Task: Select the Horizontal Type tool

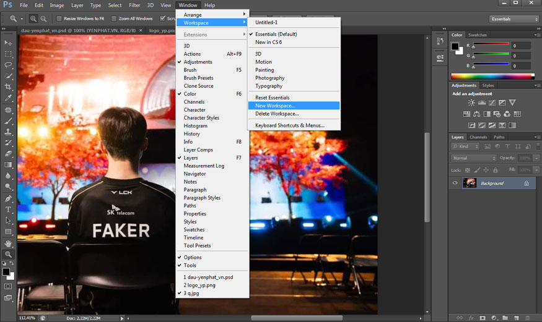Action: 8,210
